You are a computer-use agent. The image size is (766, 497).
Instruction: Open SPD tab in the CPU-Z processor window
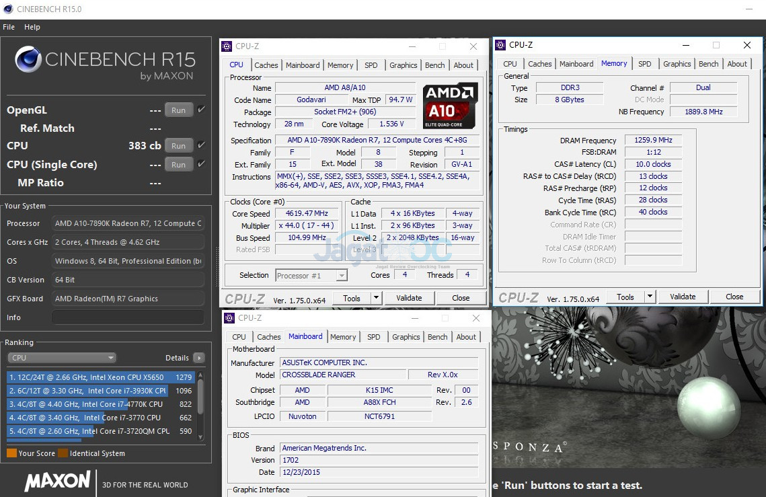pos(371,65)
